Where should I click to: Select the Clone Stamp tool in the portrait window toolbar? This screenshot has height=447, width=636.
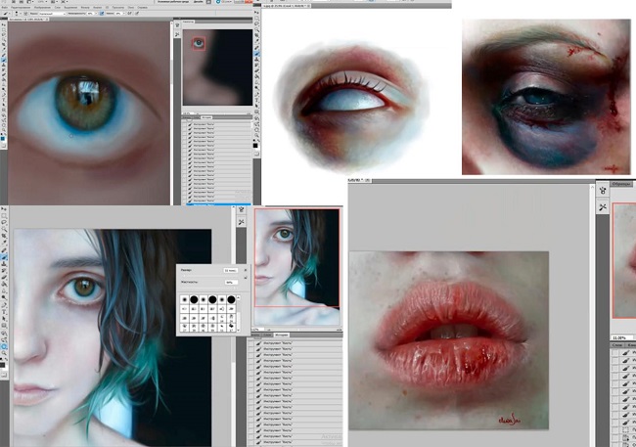pyautogui.click(x=4, y=264)
